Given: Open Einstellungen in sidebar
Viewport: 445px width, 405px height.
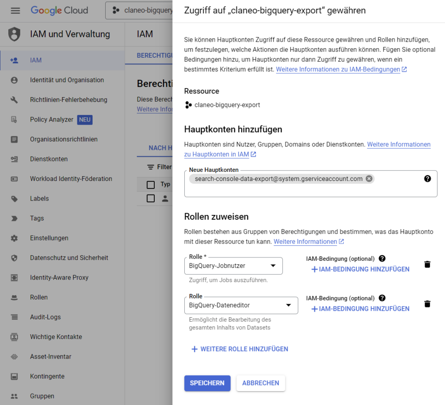Looking at the screenshot, I should pyautogui.click(x=49, y=238).
